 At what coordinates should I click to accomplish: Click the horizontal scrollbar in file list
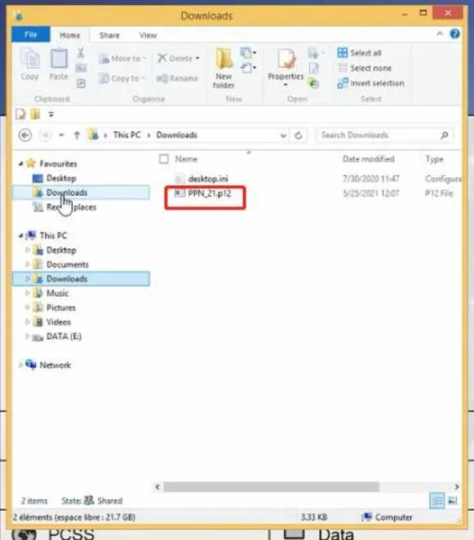pos(272,487)
